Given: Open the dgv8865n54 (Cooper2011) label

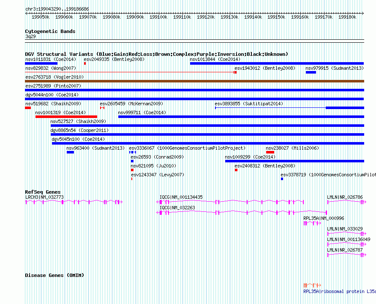Looking at the screenshot, I should tap(79, 130).
